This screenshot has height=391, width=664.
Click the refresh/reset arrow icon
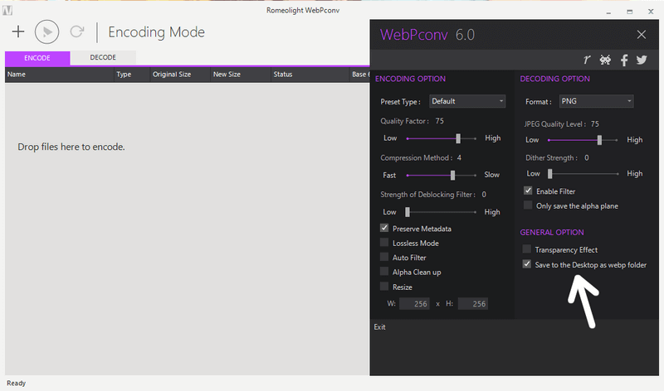pos(77,31)
